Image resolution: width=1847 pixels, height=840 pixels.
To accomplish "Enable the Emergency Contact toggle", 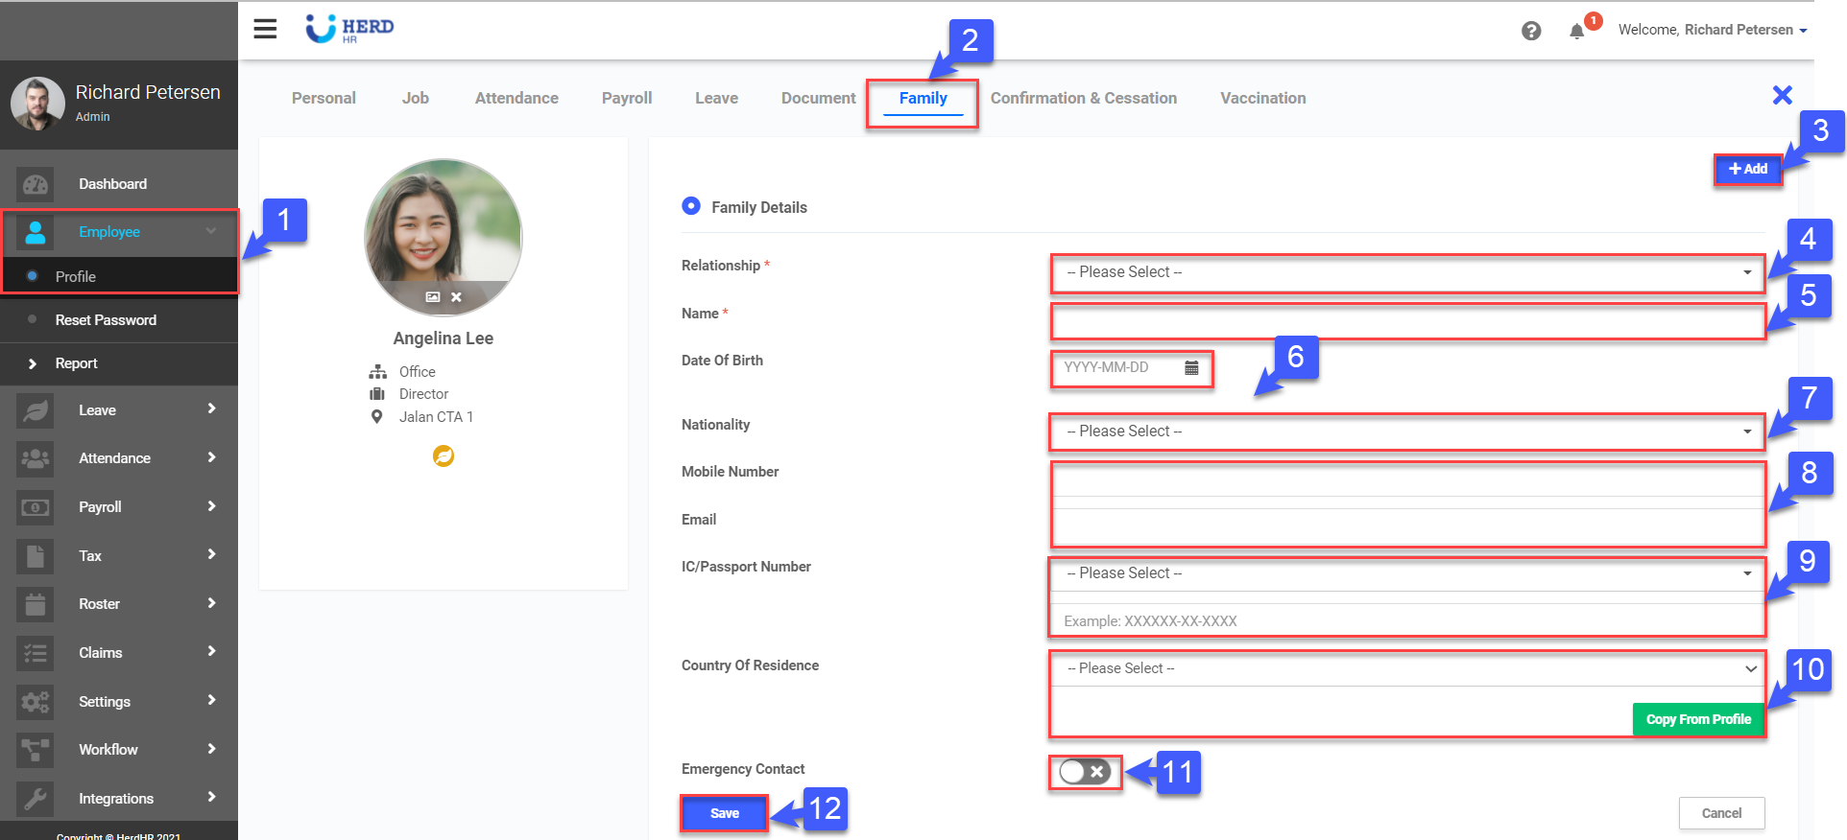I will 1085,771.
